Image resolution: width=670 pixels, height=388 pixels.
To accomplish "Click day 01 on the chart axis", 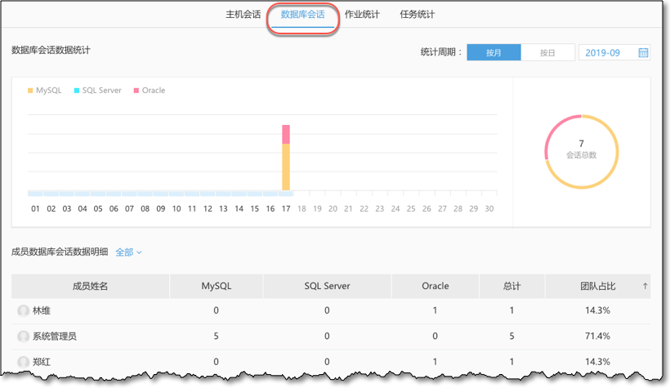I will (x=35, y=208).
